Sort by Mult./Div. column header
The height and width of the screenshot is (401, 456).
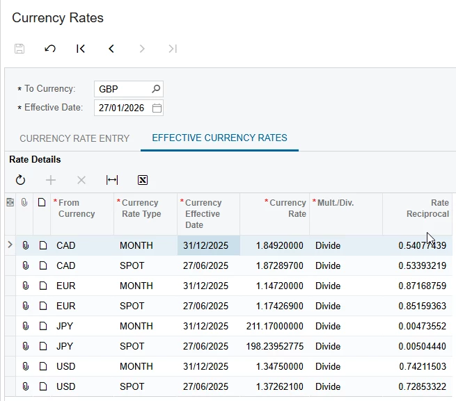[x=346, y=214]
